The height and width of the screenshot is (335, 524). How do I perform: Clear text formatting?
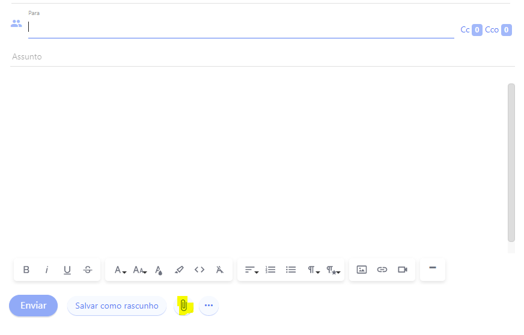click(220, 270)
